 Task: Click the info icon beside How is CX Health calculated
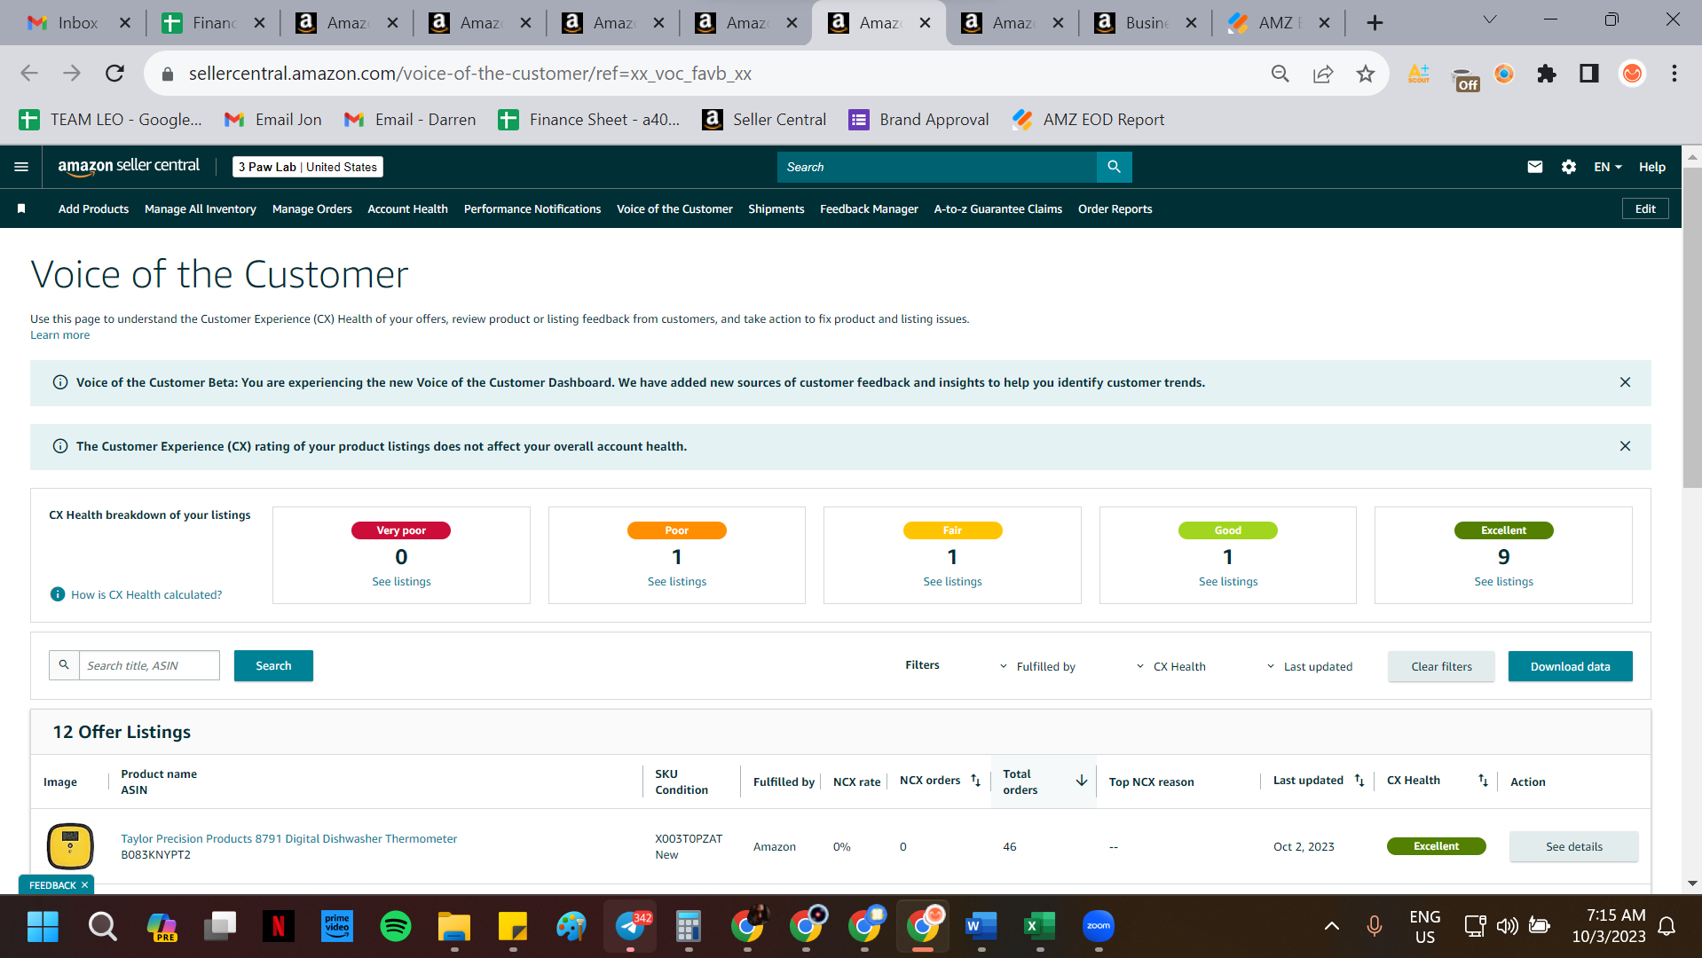[x=58, y=594]
